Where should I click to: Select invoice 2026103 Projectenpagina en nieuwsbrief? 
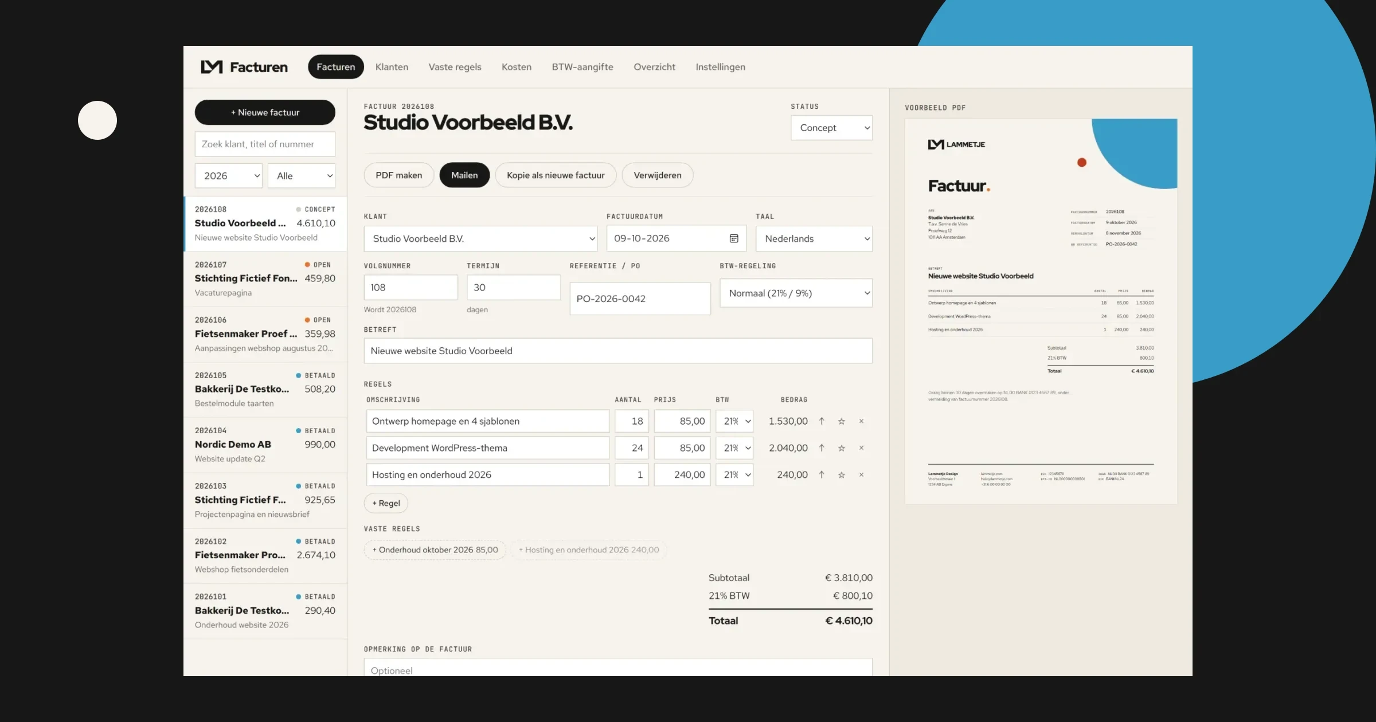(265, 500)
